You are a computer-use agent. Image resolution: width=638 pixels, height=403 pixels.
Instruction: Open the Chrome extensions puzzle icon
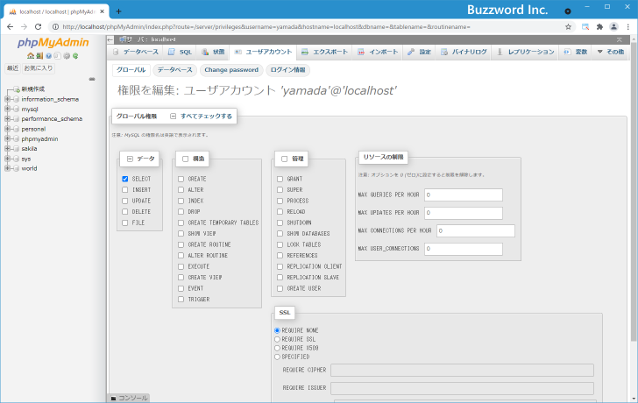tap(599, 27)
